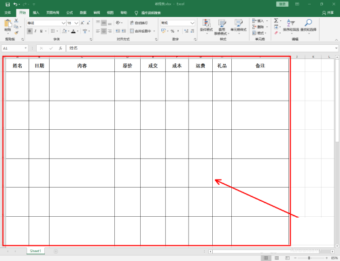Image resolution: width=340 pixels, height=261 pixels.
Task: Toggle Bold formatting
Action: tap(29, 31)
